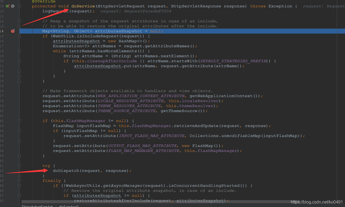Click the WebUtils class reference
This screenshot has width=345, height=207.
pos(63,36)
